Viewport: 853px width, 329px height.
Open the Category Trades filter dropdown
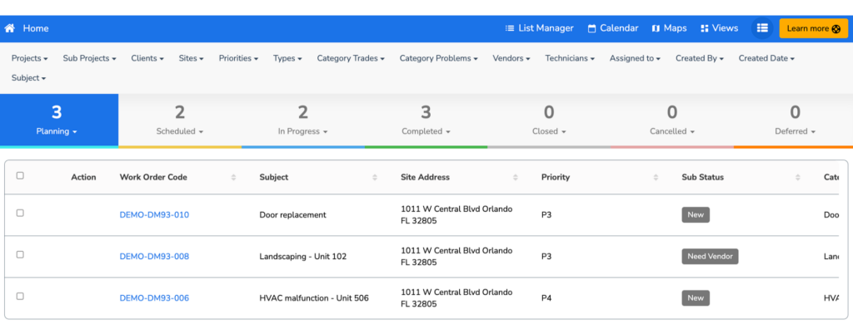351,58
